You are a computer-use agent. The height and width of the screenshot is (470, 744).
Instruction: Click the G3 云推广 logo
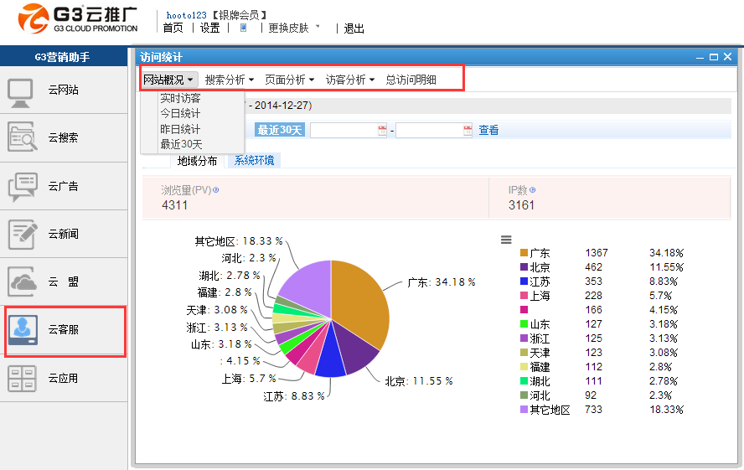coord(78,18)
